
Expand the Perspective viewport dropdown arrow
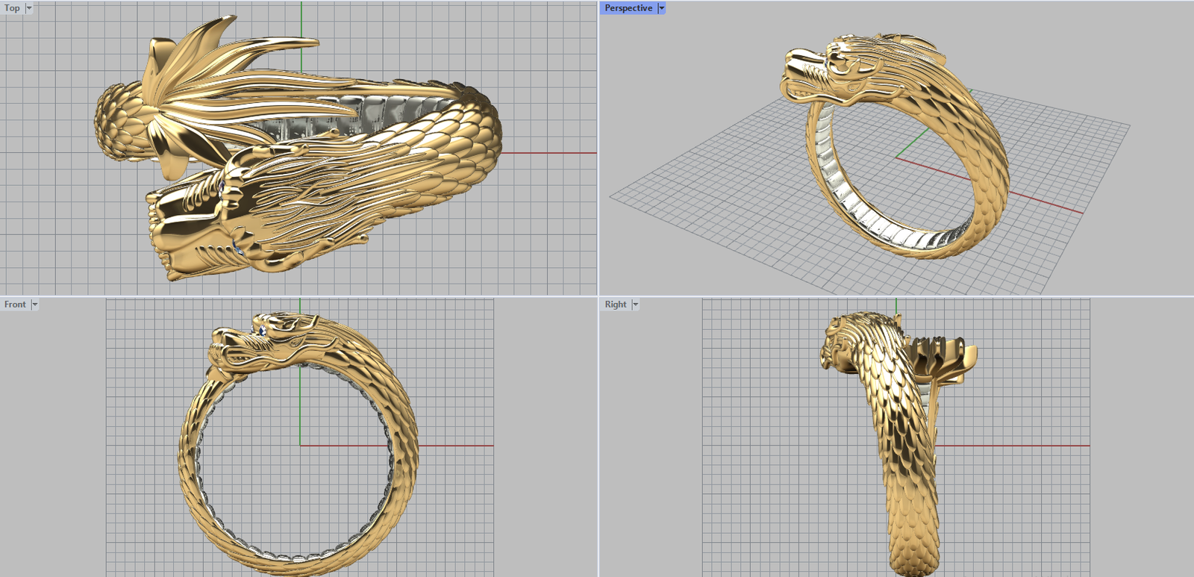661,8
